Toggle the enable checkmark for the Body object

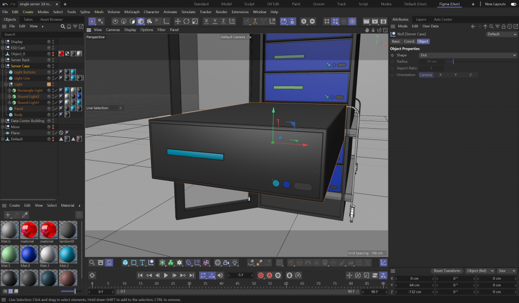coord(56,115)
